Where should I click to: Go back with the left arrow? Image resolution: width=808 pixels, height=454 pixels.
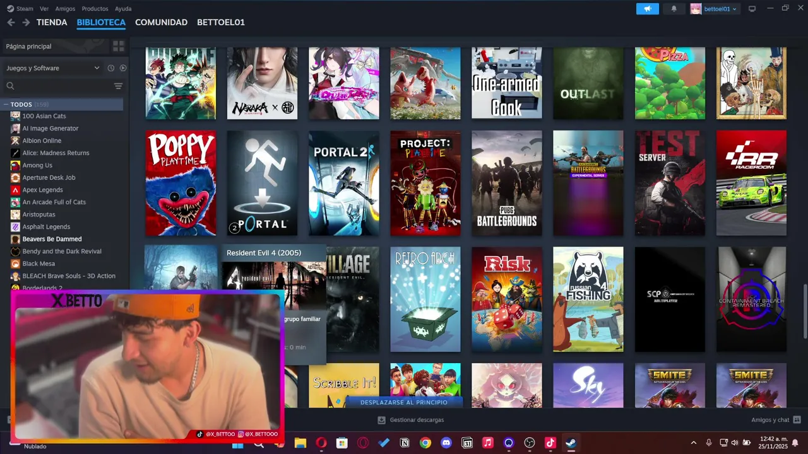tap(11, 22)
